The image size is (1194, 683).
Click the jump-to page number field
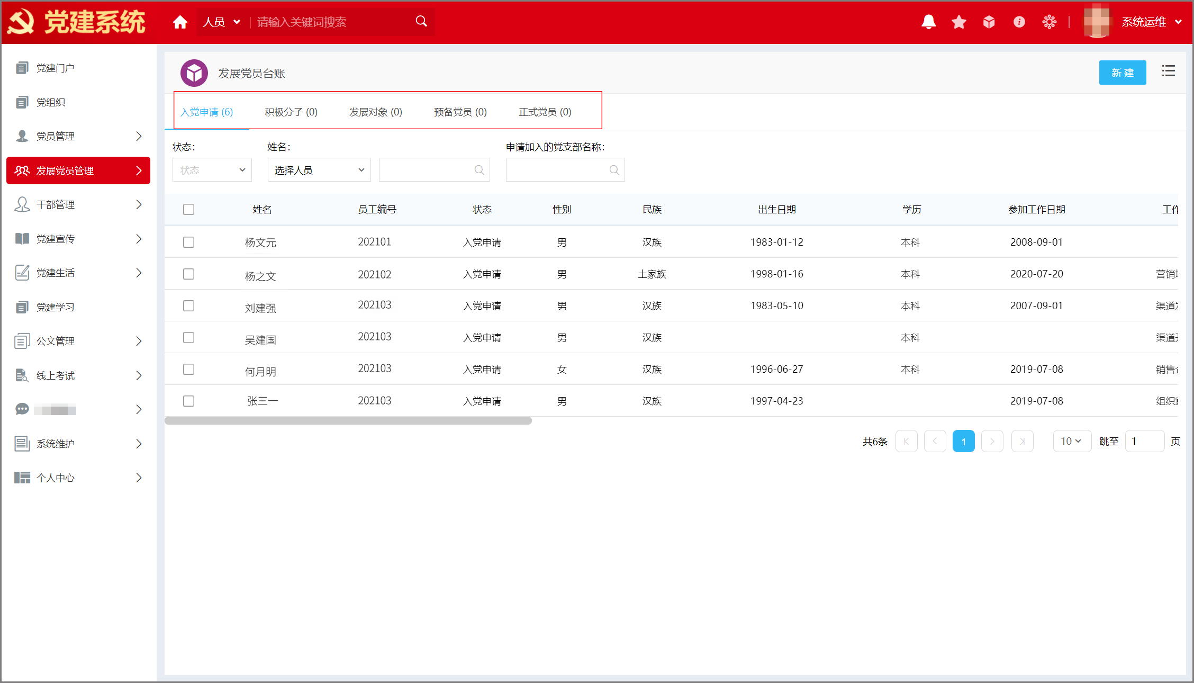pos(1145,441)
